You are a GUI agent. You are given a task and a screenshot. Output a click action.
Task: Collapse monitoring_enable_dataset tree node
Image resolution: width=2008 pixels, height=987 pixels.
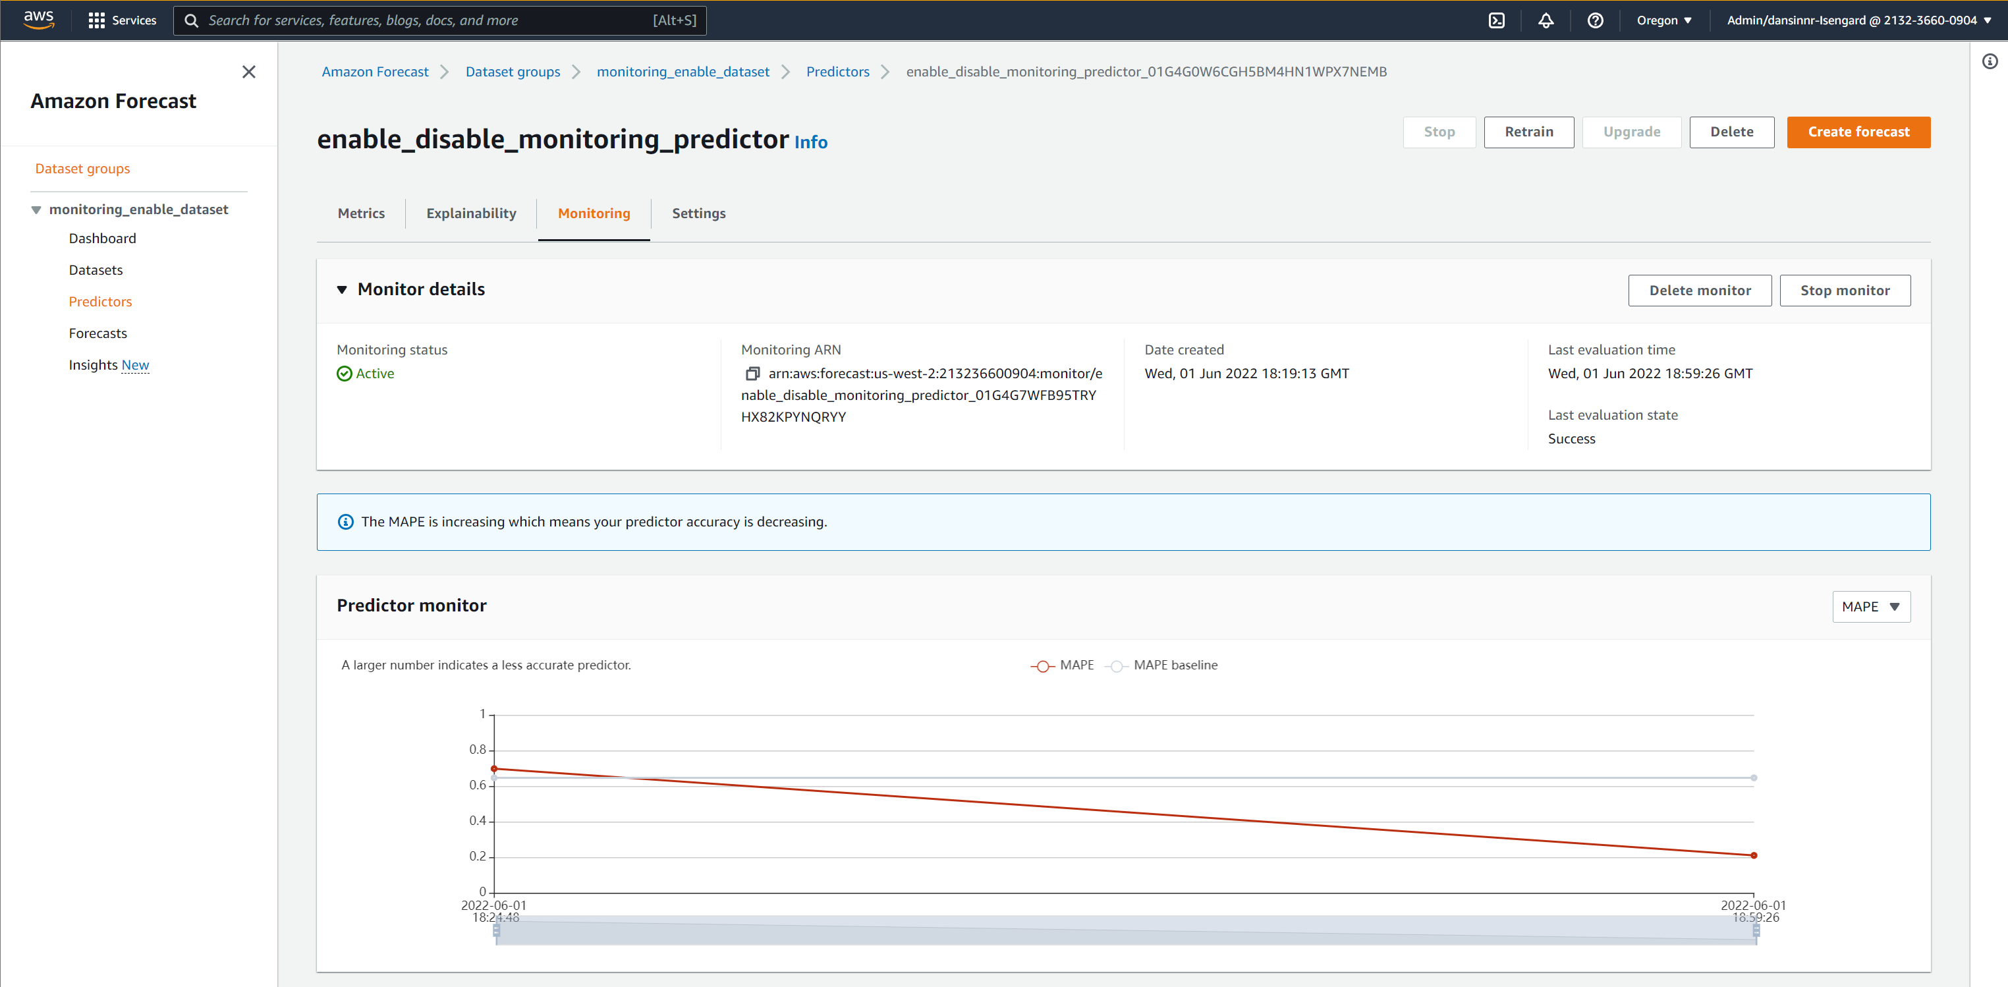click(36, 210)
